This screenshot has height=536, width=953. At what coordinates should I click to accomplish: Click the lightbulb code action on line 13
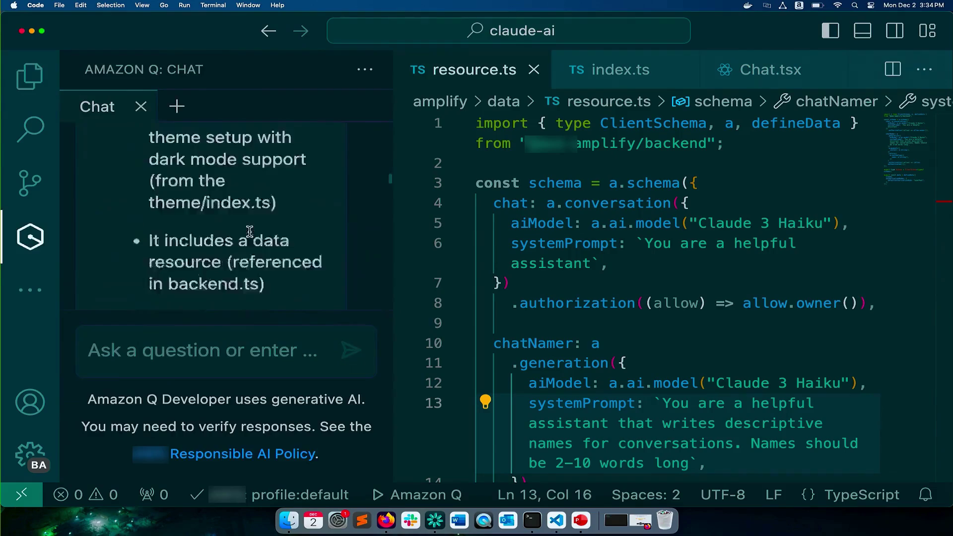(485, 402)
